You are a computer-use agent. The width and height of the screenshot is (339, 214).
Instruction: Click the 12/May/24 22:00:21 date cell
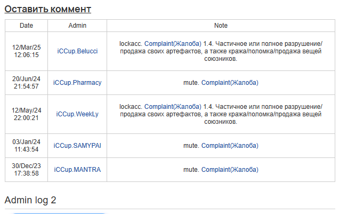pos(26,114)
